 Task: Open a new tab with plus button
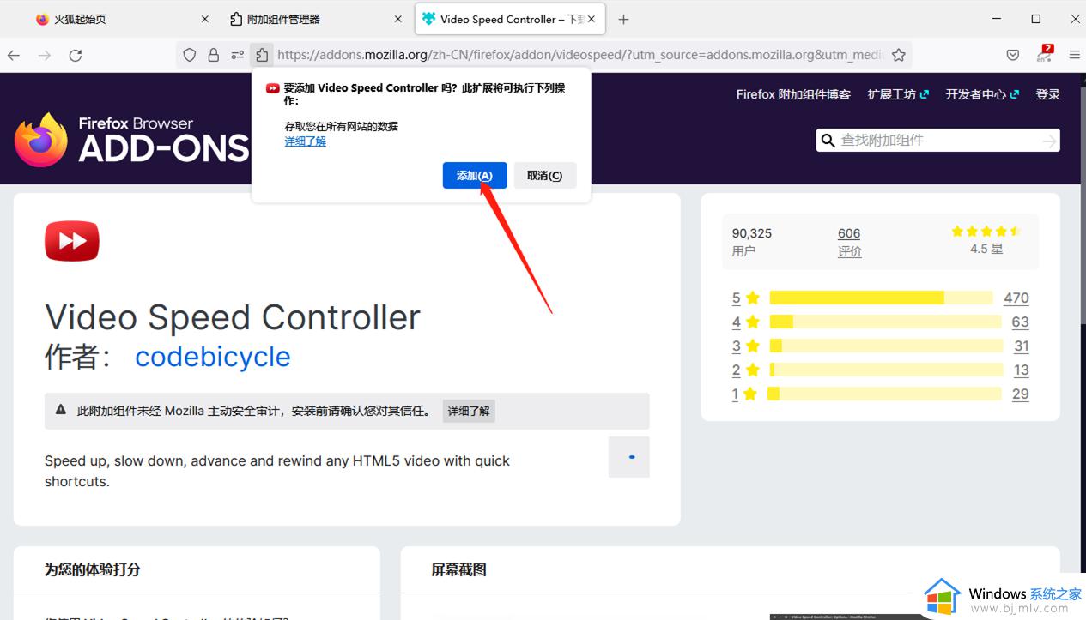(x=623, y=19)
